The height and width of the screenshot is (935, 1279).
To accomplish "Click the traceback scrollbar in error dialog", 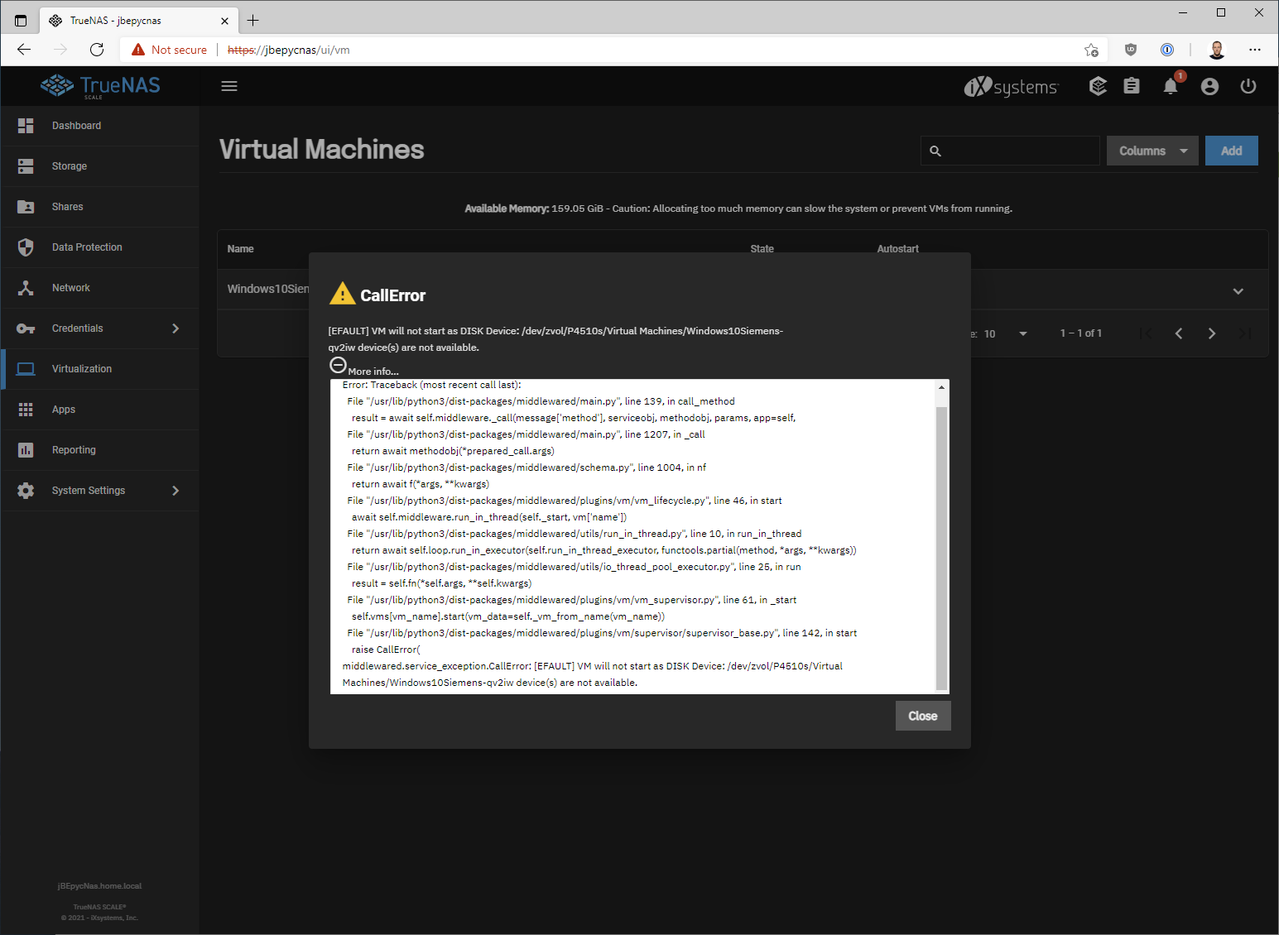I will 941,546.
